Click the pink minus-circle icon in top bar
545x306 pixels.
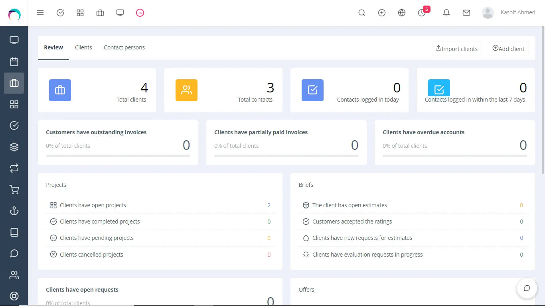pyautogui.click(x=140, y=13)
